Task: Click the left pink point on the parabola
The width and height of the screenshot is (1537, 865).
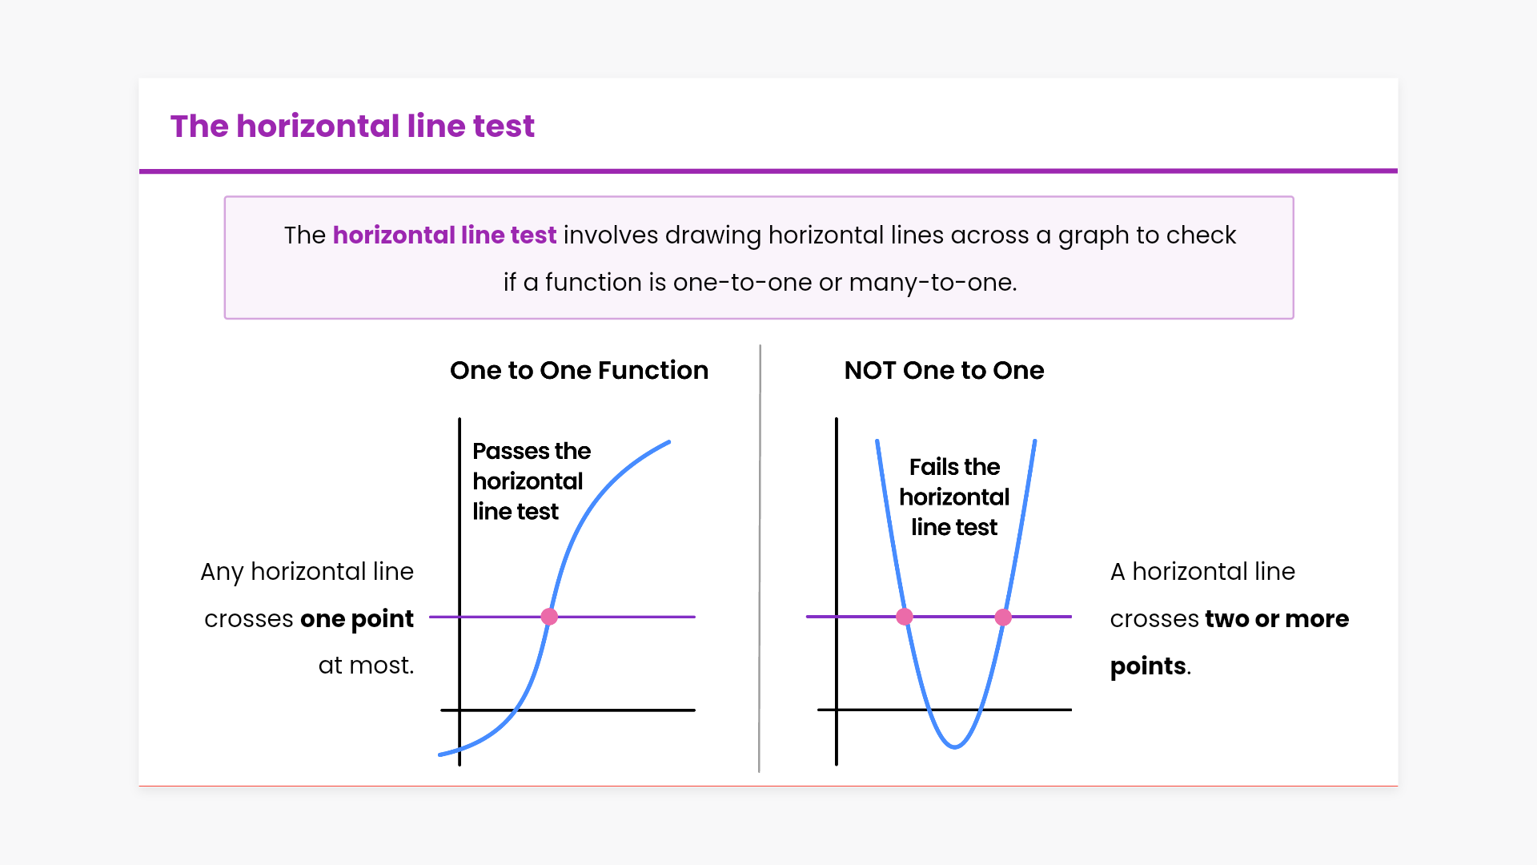Action: 905,617
